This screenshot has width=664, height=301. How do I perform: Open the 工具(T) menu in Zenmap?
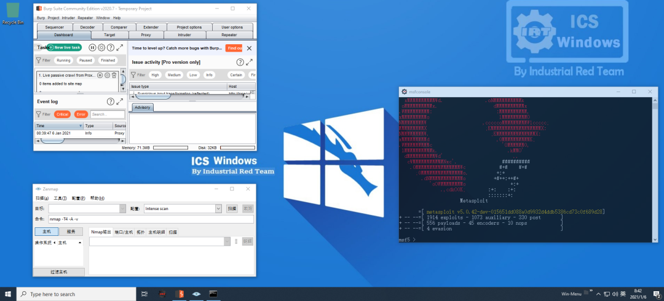60,198
